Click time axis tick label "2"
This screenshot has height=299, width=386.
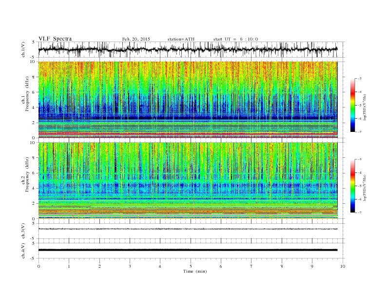tap(99, 266)
